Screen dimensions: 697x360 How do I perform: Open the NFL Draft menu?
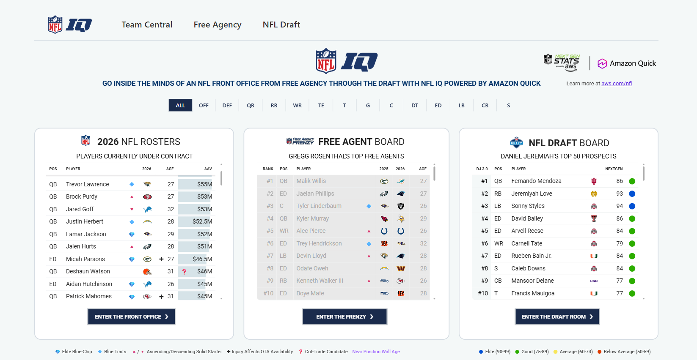point(281,25)
